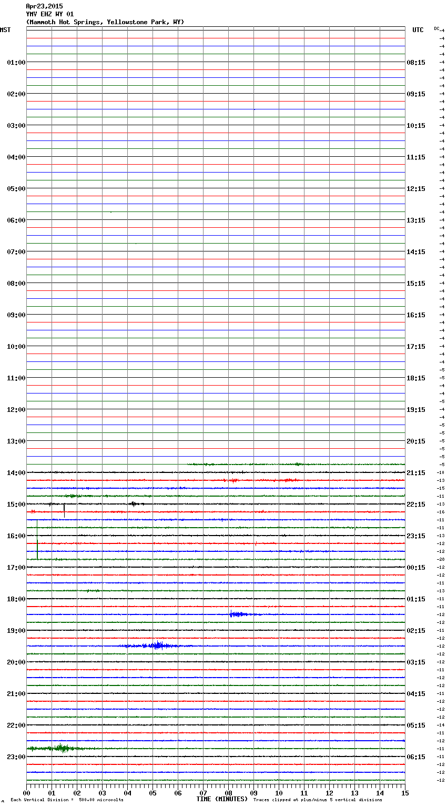This screenshot has height=807, width=447.
Task: Select the 13:00 MST time label
Action: (16, 441)
